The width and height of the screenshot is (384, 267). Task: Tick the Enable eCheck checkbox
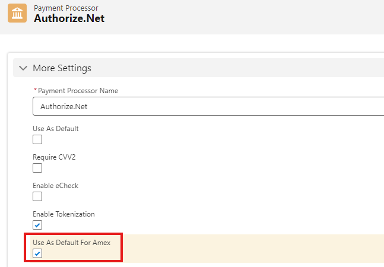pos(37,196)
